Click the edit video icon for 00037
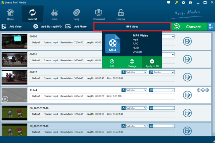 pyautogui.click(x=187, y=77)
